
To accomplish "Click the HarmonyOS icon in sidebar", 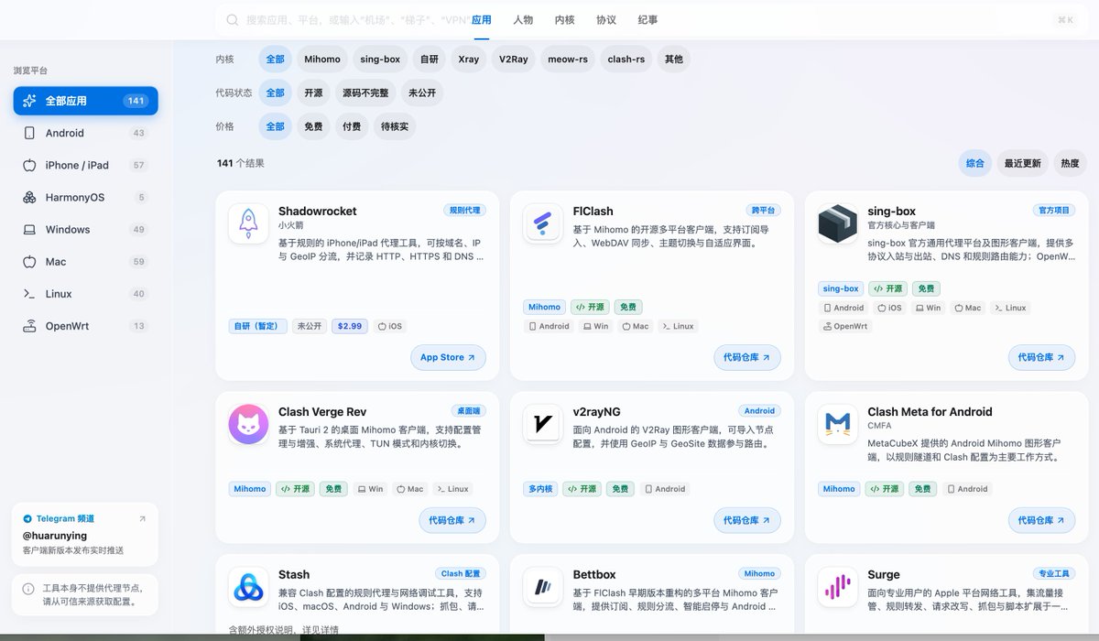I will 29,197.
